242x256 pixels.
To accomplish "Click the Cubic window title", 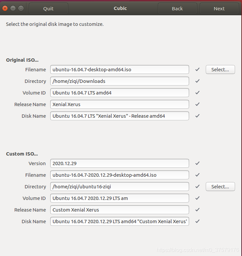I will coord(120,8).
